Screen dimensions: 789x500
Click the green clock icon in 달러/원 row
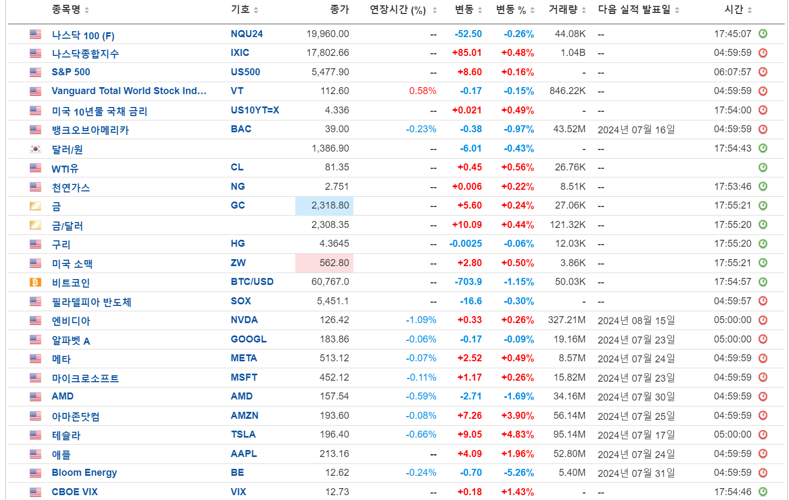click(x=763, y=148)
